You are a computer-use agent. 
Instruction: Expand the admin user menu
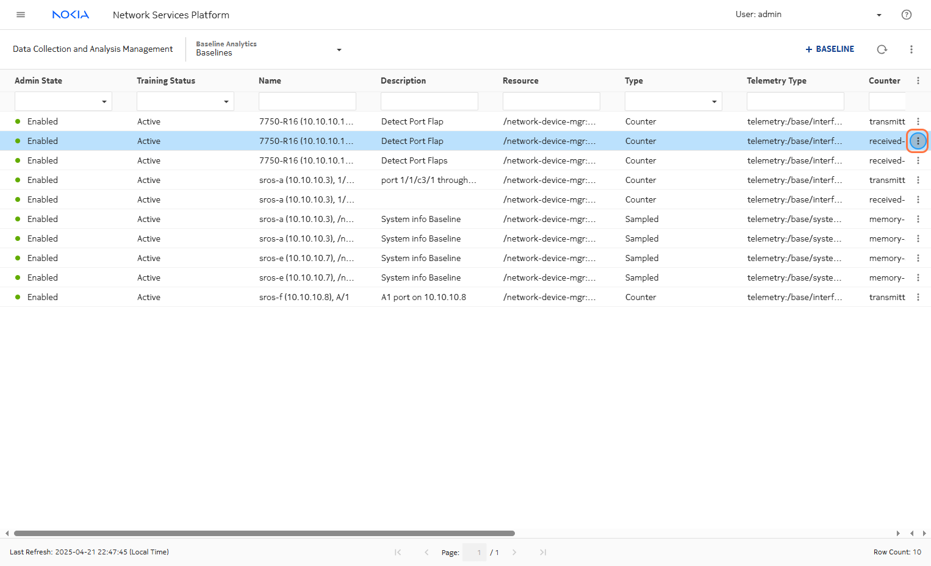(x=879, y=15)
